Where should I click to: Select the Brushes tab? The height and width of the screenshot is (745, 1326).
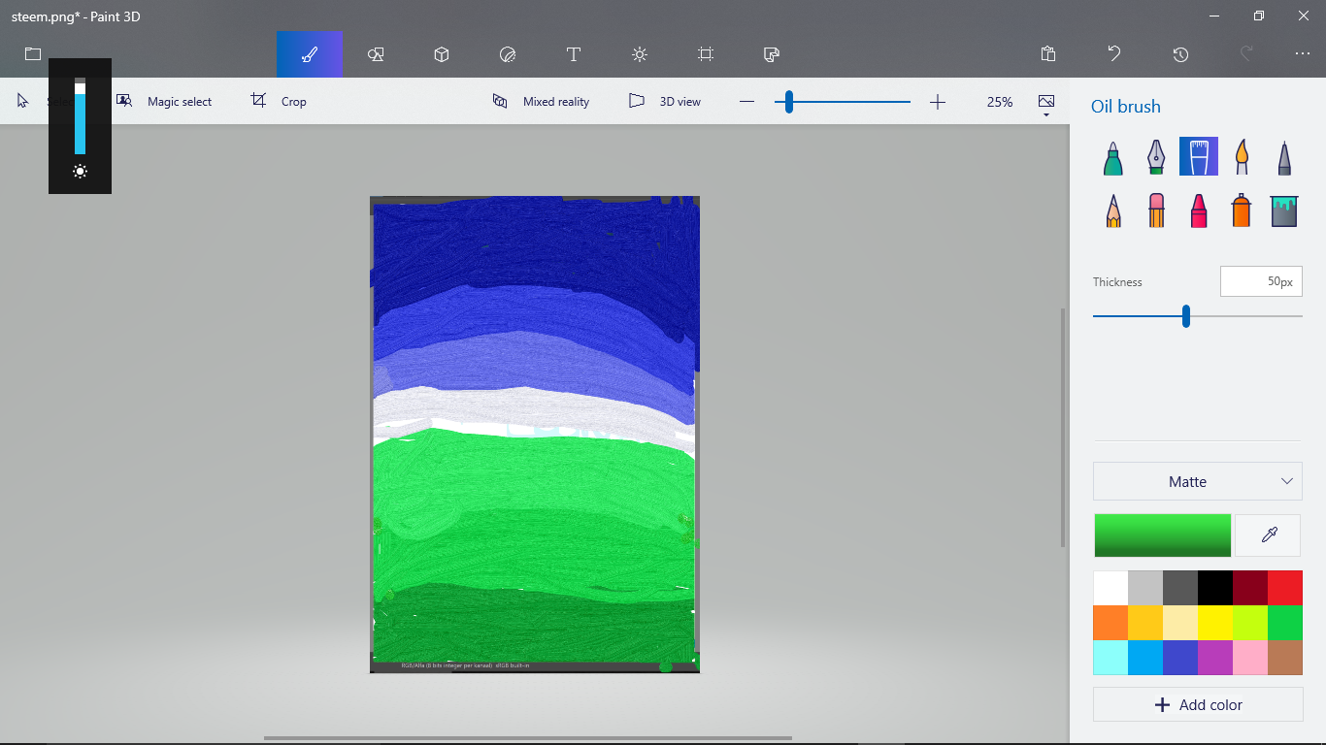(x=310, y=54)
